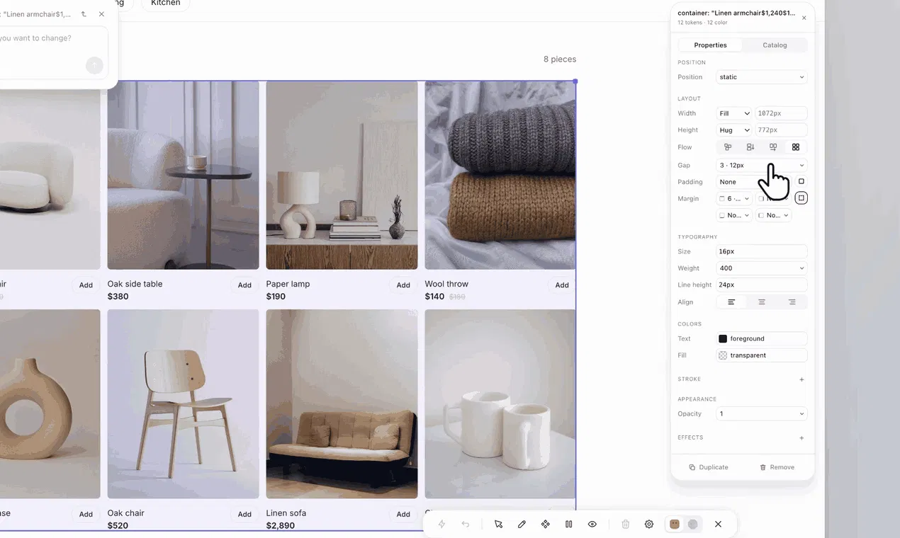Image resolution: width=900 pixels, height=538 pixels.
Task: Select the gray avatar in toolbar
Action: click(x=692, y=525)
